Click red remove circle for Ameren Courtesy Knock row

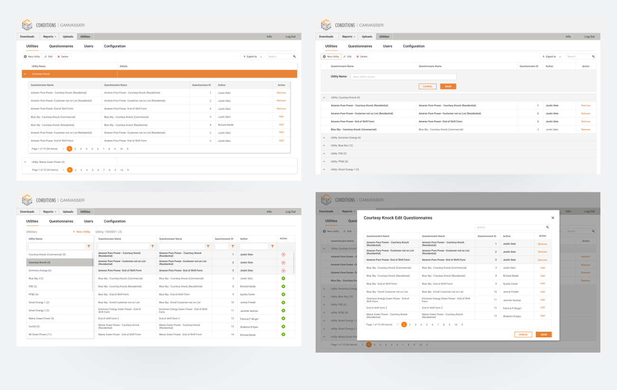283,254
